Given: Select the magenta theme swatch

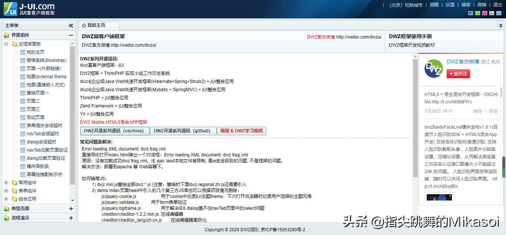Looking at the screenshot, I should (485, 13).
